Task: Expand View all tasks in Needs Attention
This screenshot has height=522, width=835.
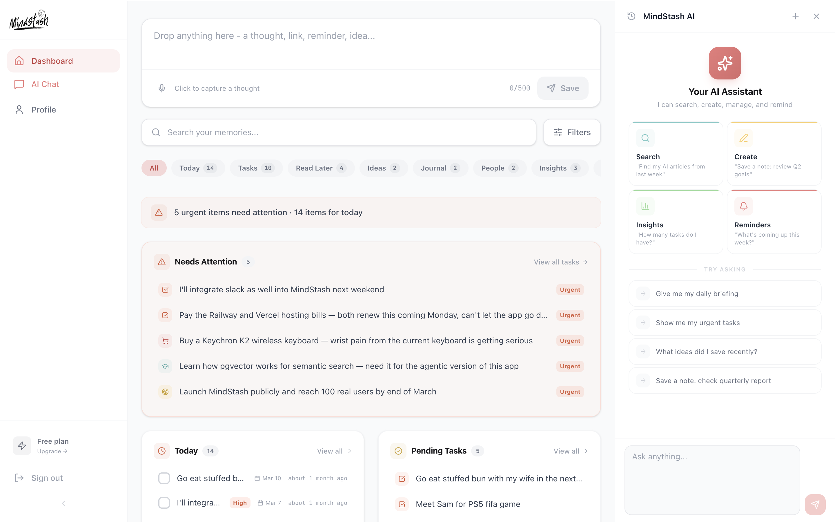Action: [x=560, y=262]
